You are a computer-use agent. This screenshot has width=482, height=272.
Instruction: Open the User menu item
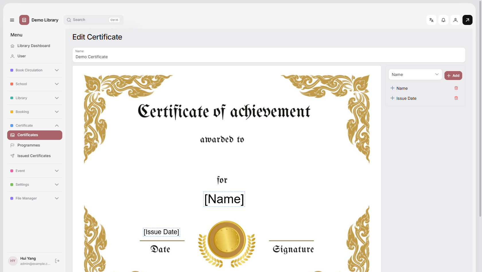pos(34,56)
